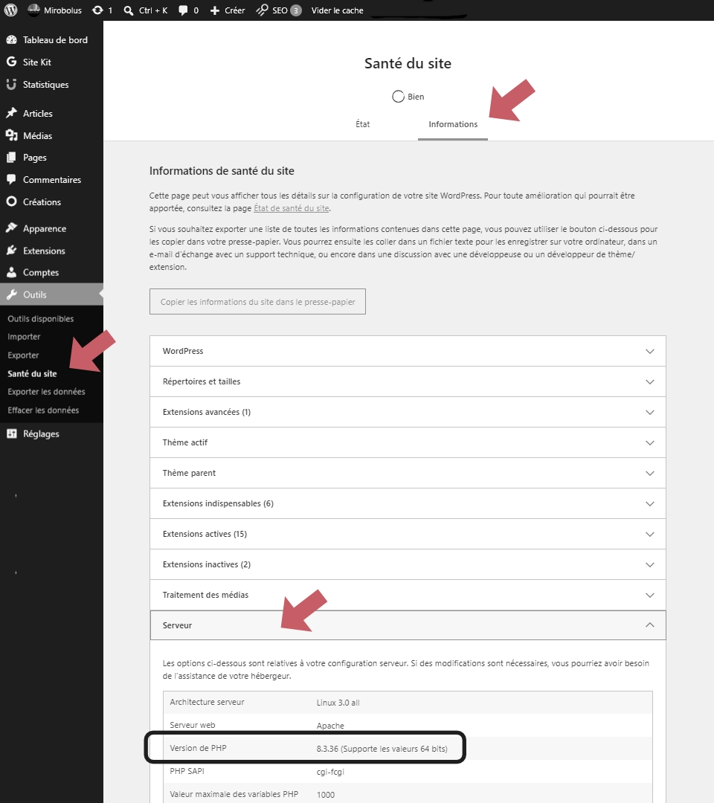Open the comments bubble icon in admin bar
This screenshot has height=803, width=714.
183,10
